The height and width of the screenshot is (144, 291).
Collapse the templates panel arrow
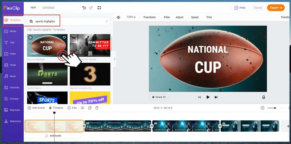(115, 59)
